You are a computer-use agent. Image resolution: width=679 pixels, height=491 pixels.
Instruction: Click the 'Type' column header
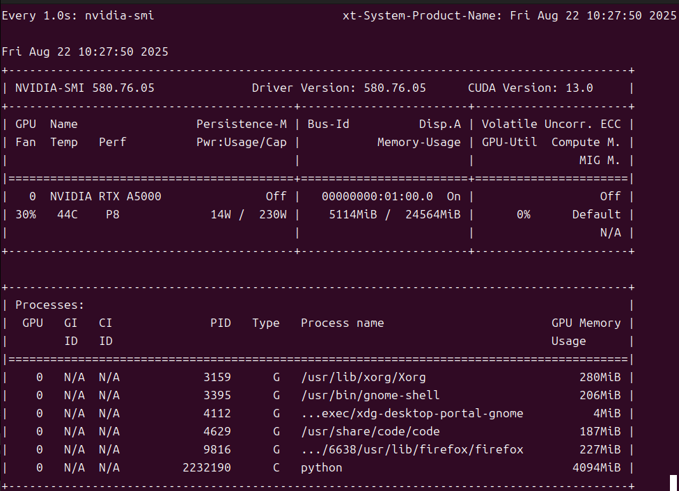[266, 323]
